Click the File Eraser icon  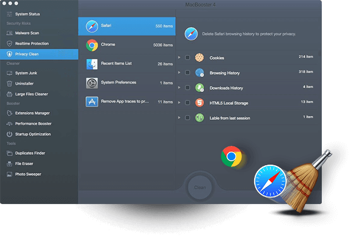9,164
